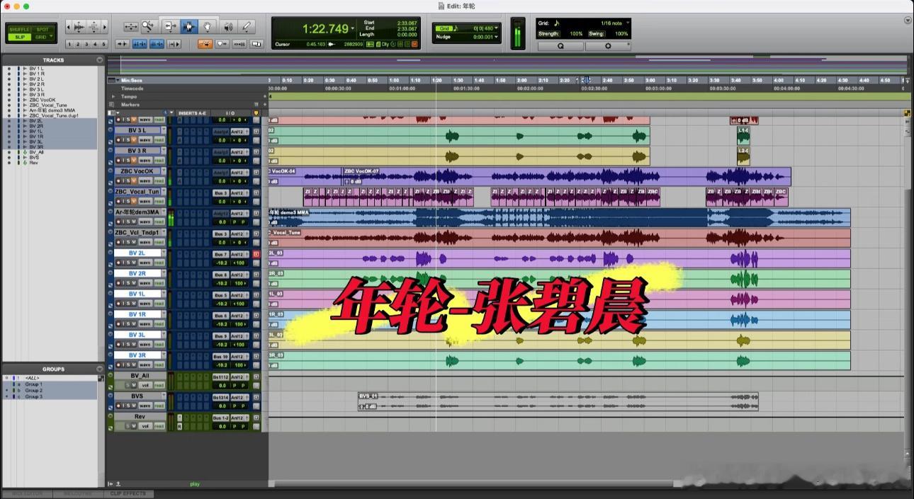
Task: Open the quantize settings gear
Action: pyautogui.click(x=607, y=45)
